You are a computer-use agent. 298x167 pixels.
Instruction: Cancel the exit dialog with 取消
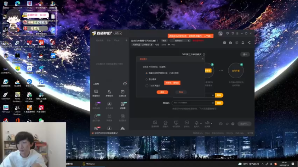pyautogui.click(x=181, y=92)
